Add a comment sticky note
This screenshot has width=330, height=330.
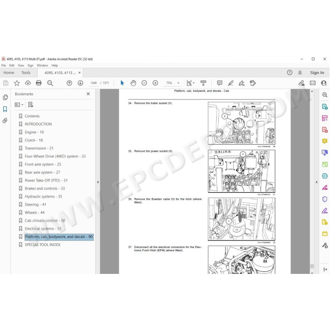pos(220,83)
